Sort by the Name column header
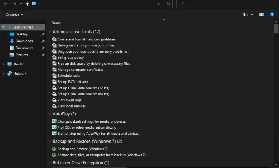The image size is (279, 168). pyautogui.click(x=56, y=23)
